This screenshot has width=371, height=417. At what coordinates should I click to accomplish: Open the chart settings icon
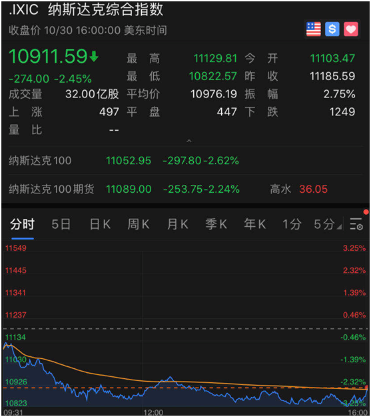tap(356, 224)
